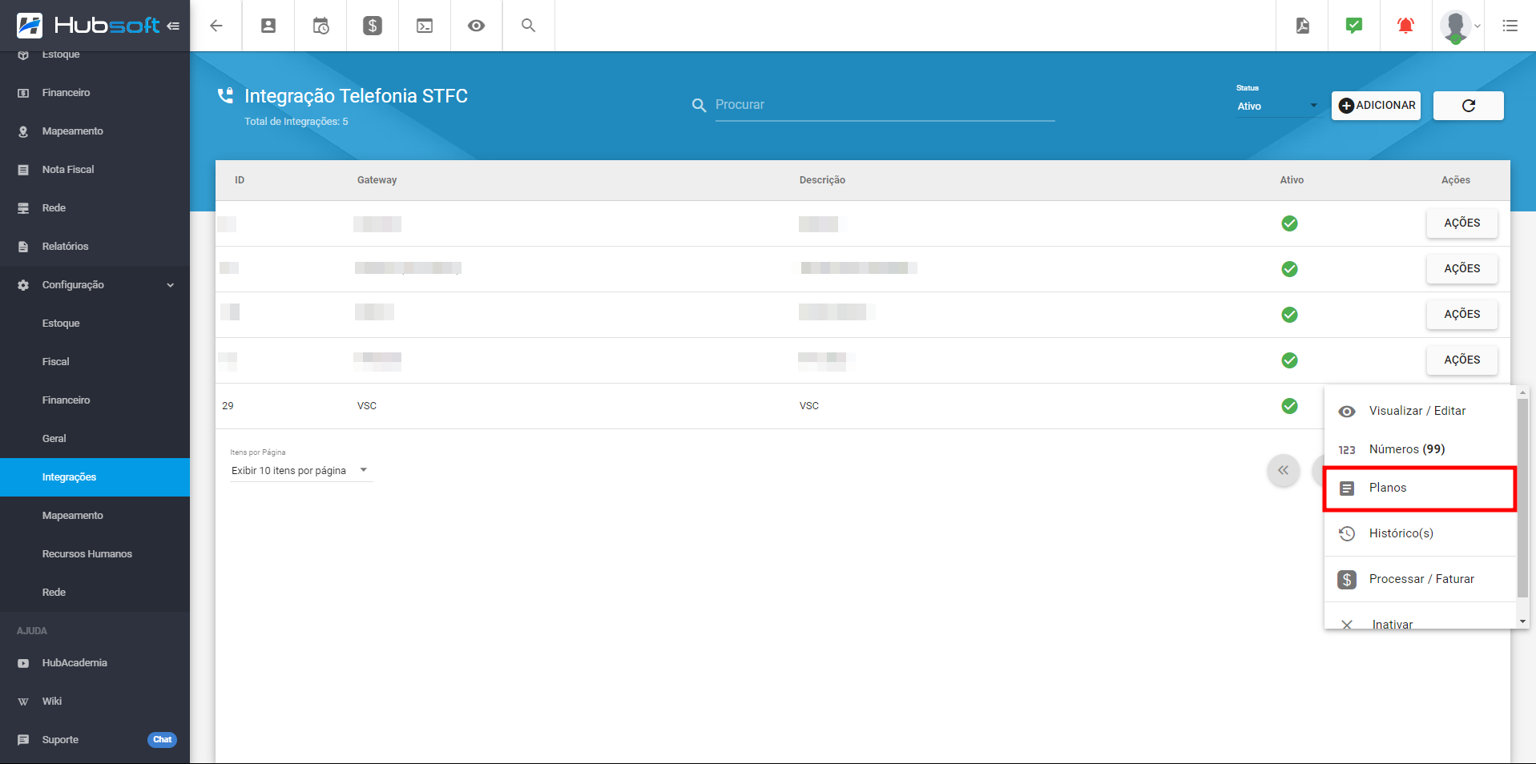Collapse the Configuração sidebar section
Image resolution: width=1536 pixels, height=764 pixels.
tap(170, 285)
